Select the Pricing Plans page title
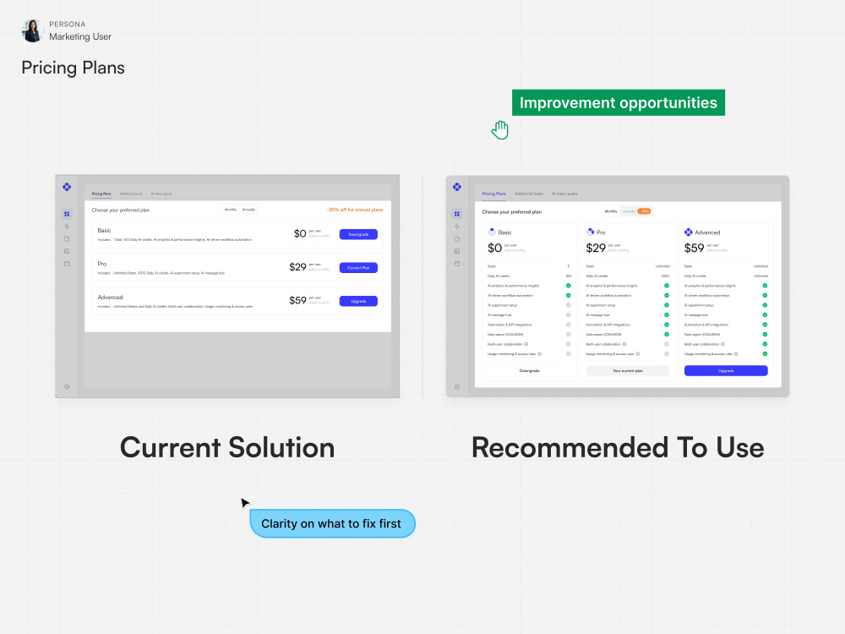Image resolution: width=845 pixels, height=634 pixels. click(73, 68)
